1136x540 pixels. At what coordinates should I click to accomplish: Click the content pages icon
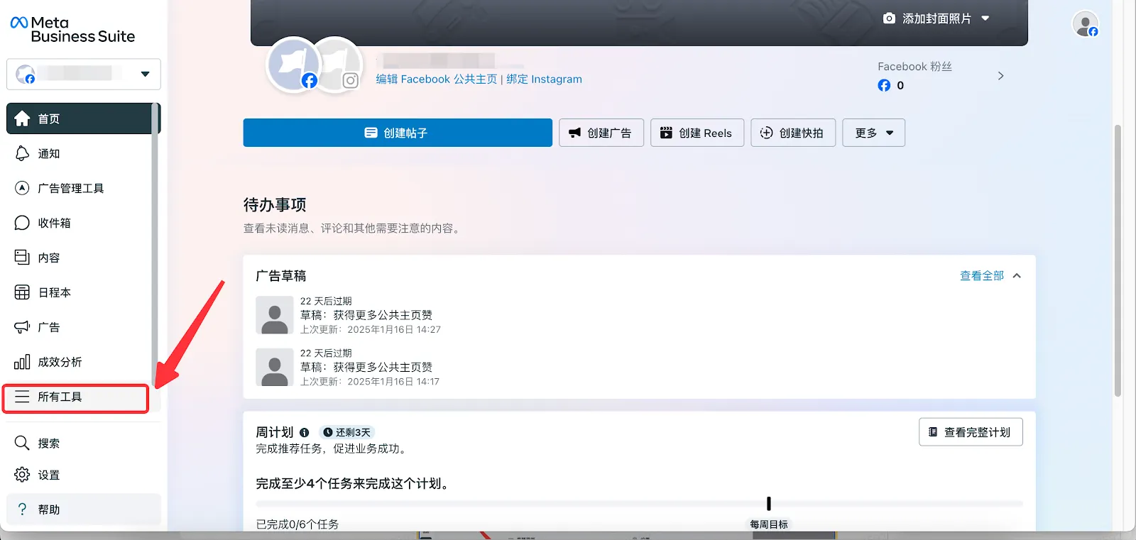tap(22, 257)
